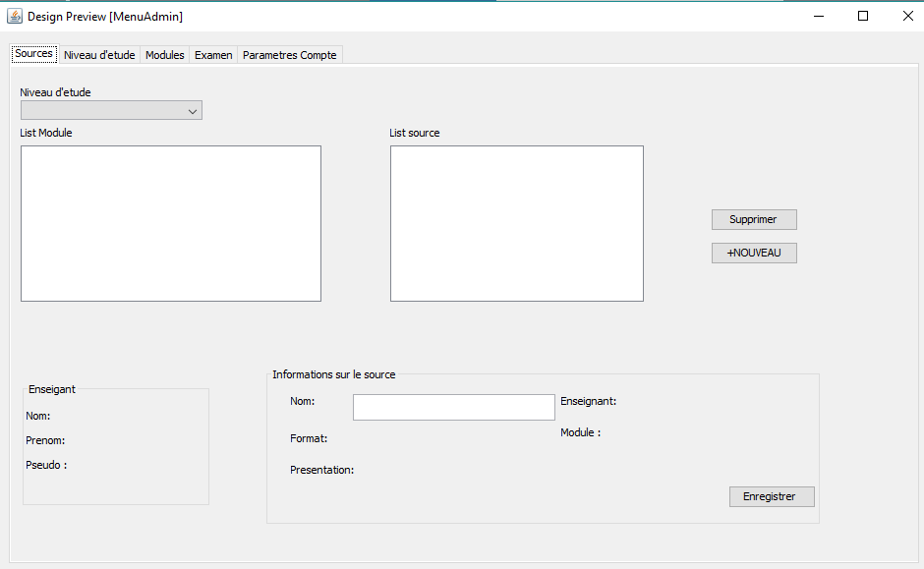Click the 'List source' label
Screen dimensions: 924x569
pos(414,133)
